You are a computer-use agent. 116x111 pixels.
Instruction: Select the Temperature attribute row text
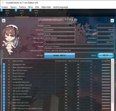(x=17, y=100)
